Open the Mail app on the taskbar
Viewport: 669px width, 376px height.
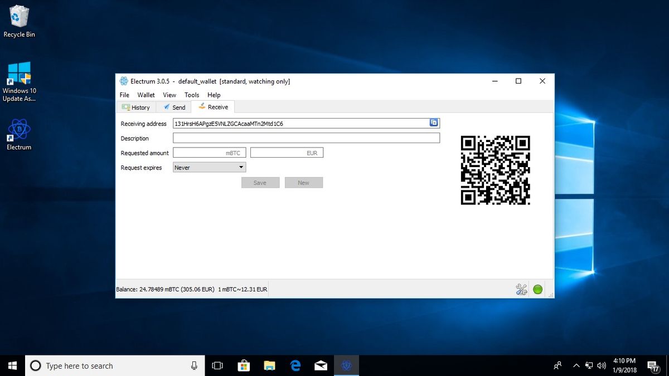321,365
